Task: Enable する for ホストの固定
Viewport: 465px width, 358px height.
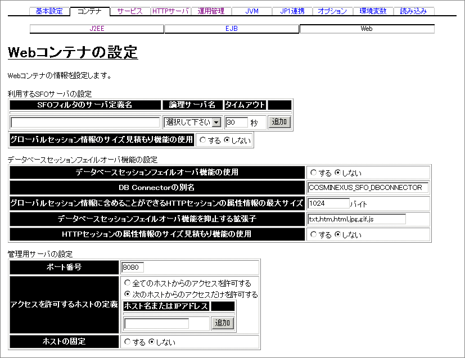Action: click(x=127, y=341)
